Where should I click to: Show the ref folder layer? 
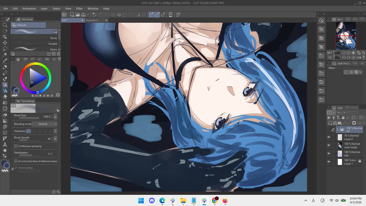(328, 130)
